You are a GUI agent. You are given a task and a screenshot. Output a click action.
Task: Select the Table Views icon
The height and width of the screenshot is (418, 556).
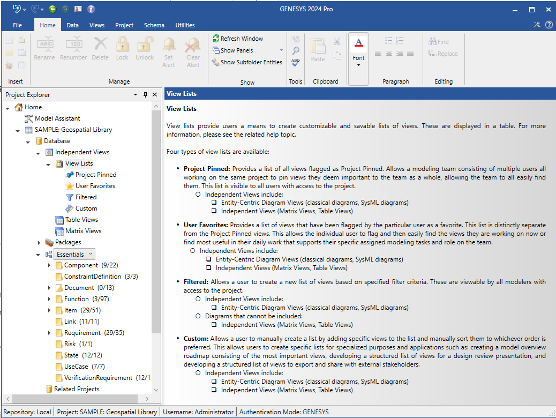coord(59,219)
